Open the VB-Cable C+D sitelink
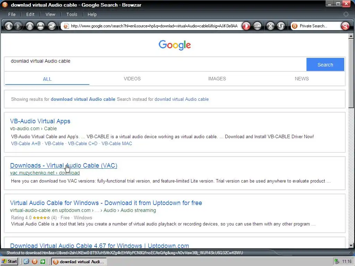355x266 pixels. [83, 143]
